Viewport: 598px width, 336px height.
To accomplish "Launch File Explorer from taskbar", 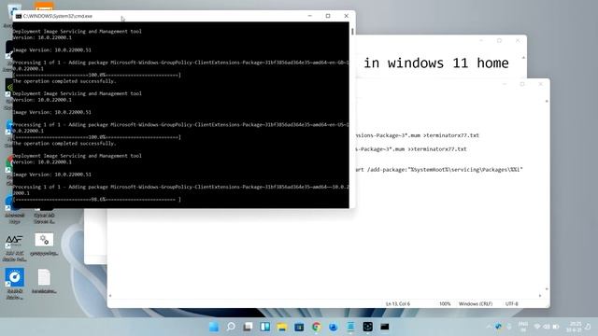I will click(282, 327).
